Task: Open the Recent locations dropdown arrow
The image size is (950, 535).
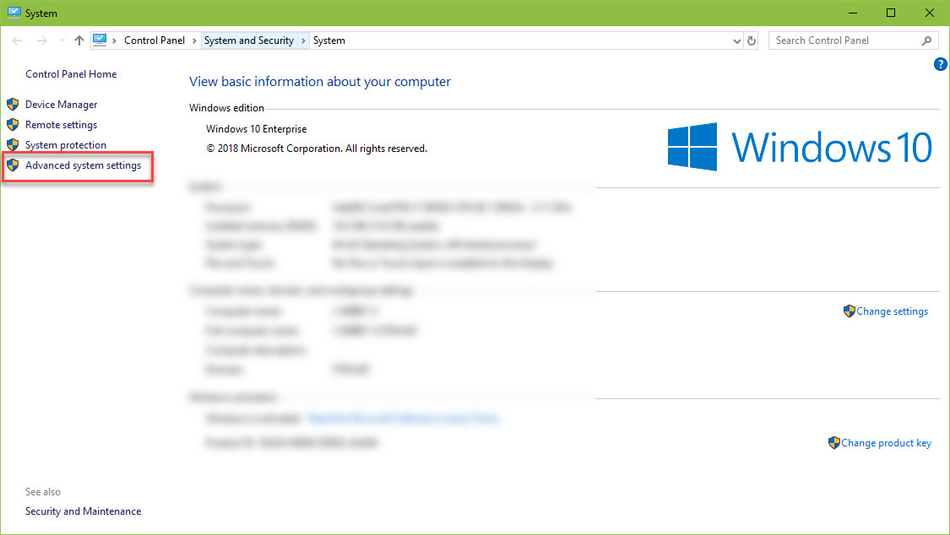Action: click(x=61, y=41)
